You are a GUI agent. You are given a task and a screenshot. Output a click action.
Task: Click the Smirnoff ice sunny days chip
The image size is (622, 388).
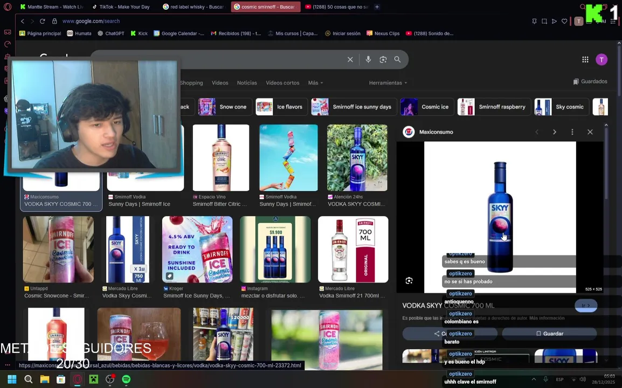354,107
